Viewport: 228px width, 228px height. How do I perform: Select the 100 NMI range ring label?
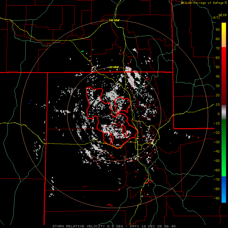point(114,20)
